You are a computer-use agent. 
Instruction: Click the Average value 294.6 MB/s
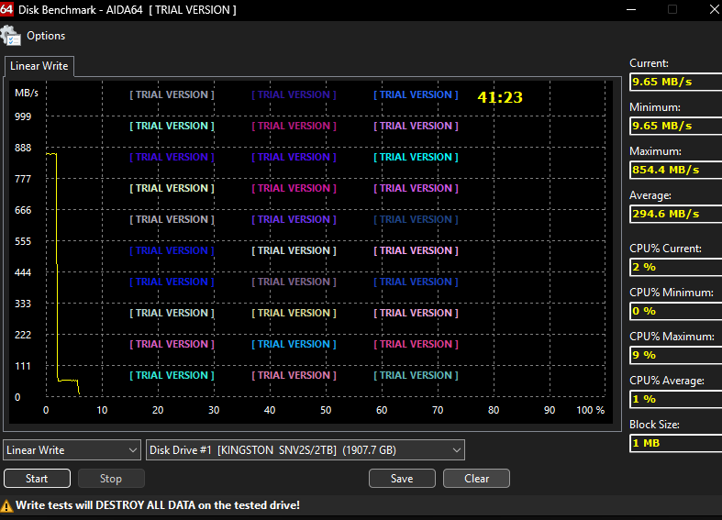674,214
